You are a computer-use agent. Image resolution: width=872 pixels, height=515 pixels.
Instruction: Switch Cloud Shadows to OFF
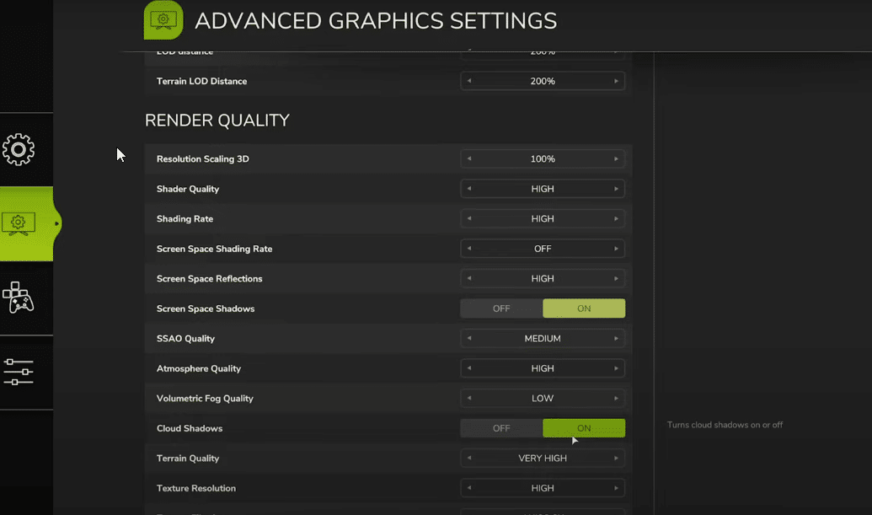tap(501, 428)
